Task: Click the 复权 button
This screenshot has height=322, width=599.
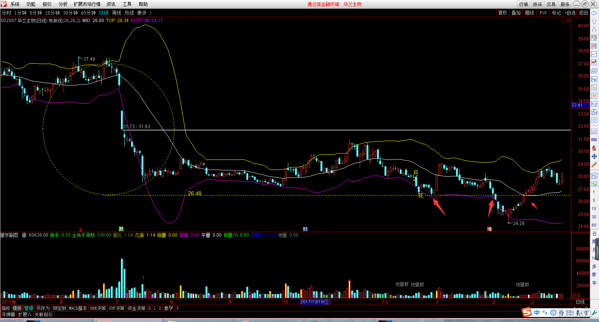Action: (503, 13)
